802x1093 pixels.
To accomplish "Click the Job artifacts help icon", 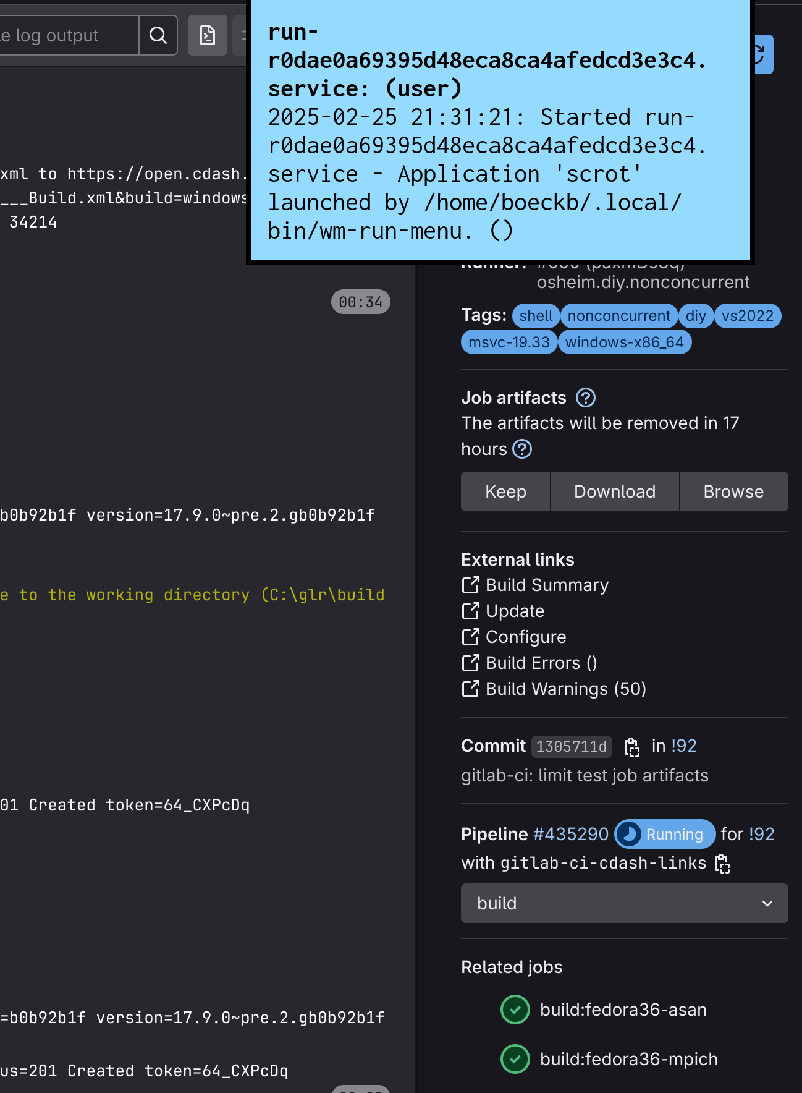I will (585, 398).
